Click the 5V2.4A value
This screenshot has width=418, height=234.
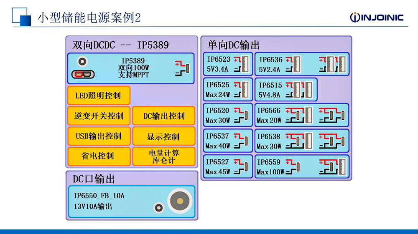point(270,69)
